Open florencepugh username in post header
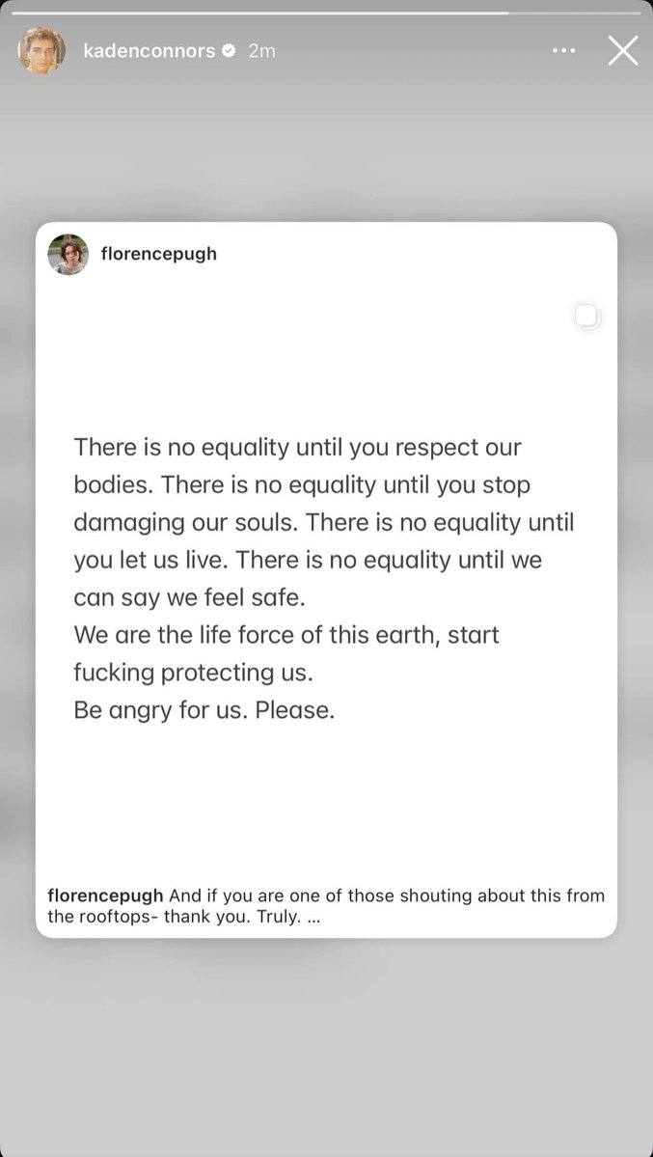Screen dimensions: 653x1157 tap(158, 254)
